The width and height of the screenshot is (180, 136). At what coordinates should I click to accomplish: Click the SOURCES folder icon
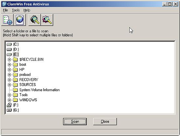[15, 85]
